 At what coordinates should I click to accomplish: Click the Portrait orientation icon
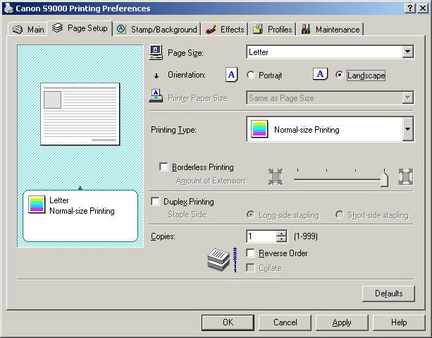pos(231,75)
